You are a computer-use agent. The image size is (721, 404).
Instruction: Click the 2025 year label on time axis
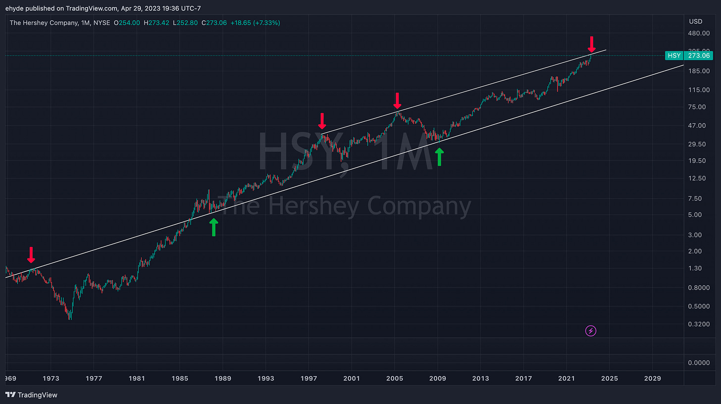point(610,378)
